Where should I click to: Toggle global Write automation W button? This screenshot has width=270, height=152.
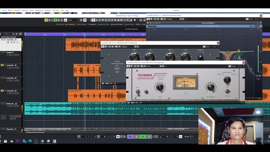(59, 20)
